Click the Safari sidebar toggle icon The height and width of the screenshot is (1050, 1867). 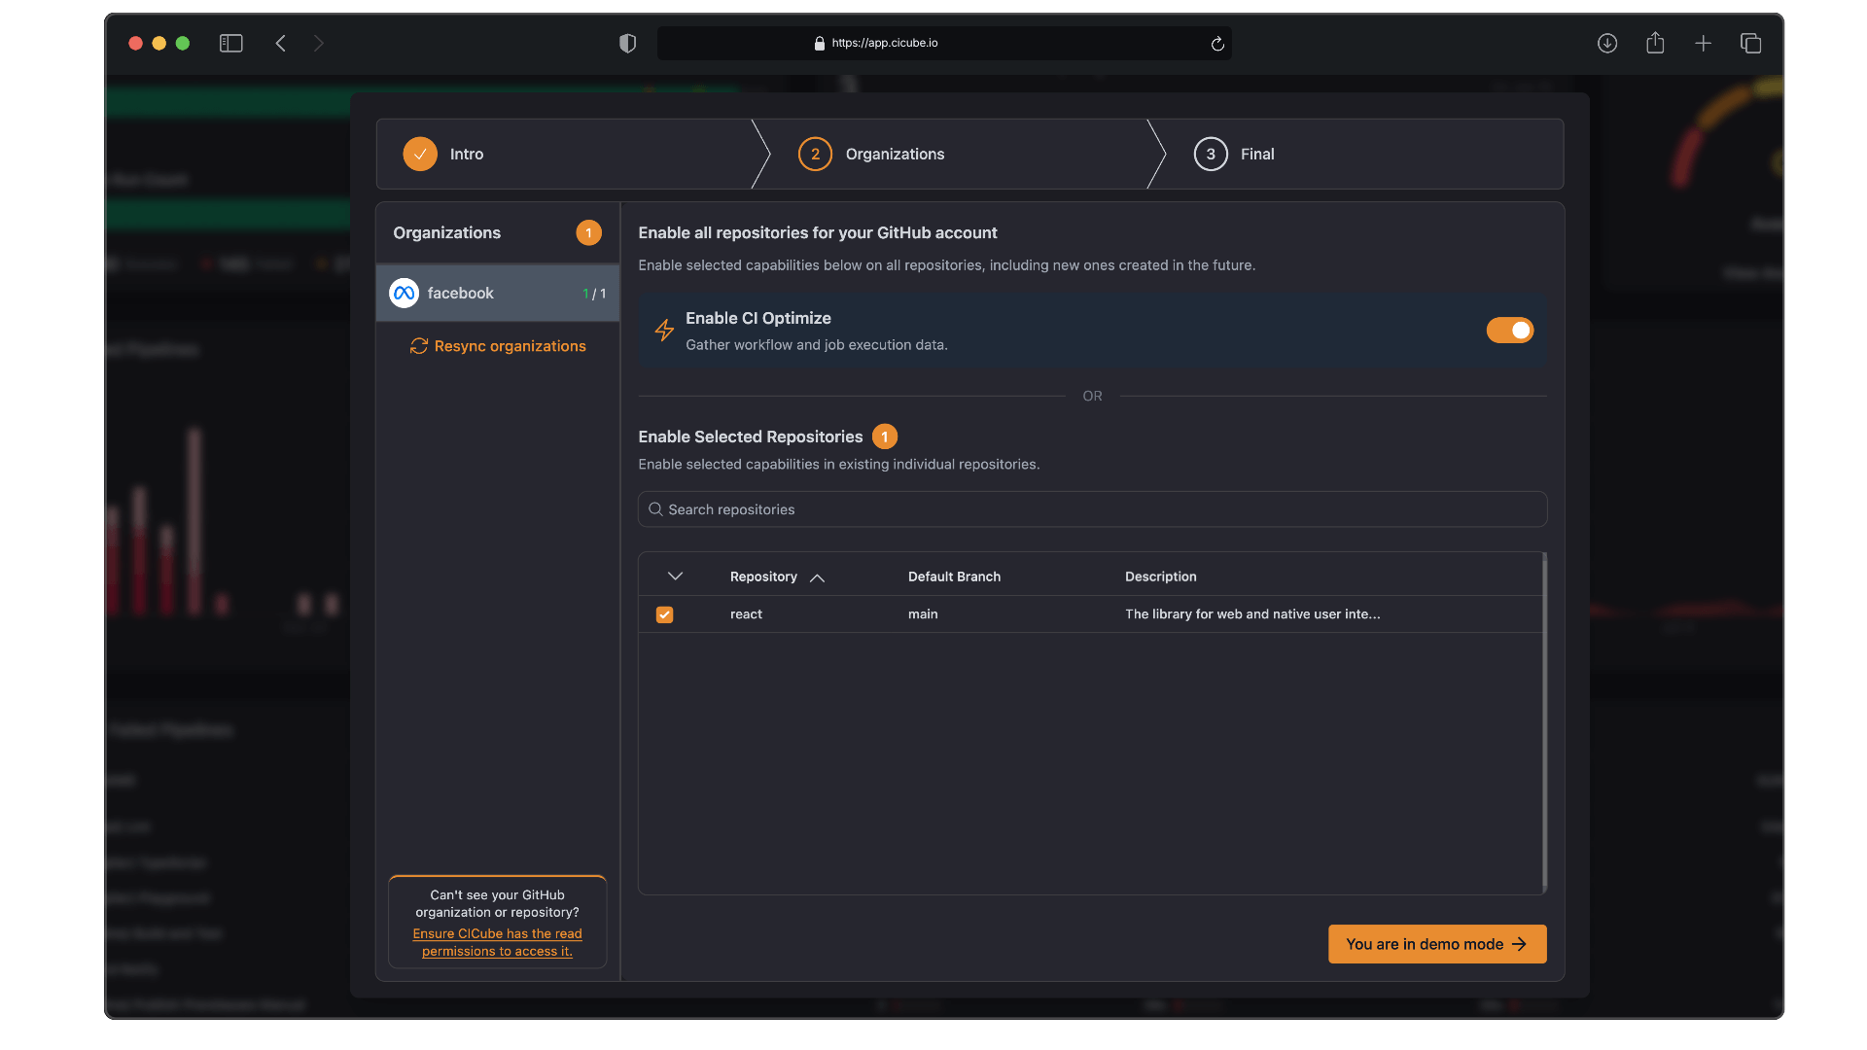pos(230,43)
